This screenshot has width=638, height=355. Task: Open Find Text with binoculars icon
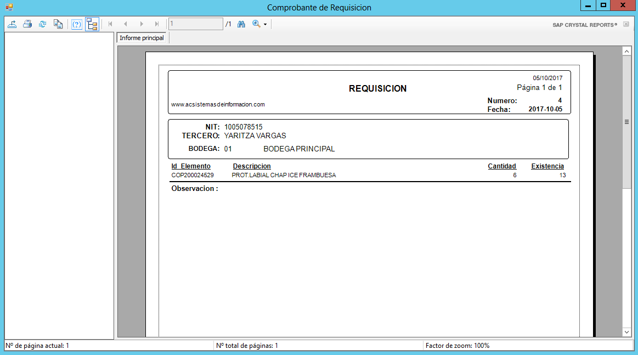241,24
